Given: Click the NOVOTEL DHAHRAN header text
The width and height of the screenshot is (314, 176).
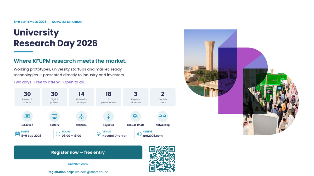Looking at the screenshot, I should click(67, 22).
